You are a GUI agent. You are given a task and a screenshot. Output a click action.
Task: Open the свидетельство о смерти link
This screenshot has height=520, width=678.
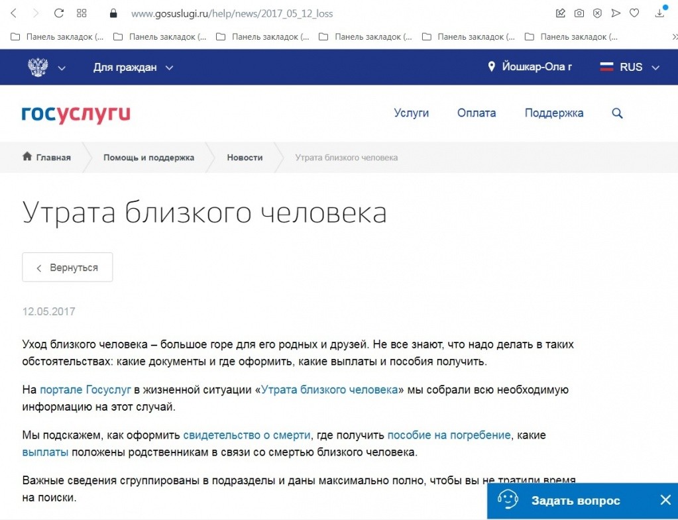(247, 435)
